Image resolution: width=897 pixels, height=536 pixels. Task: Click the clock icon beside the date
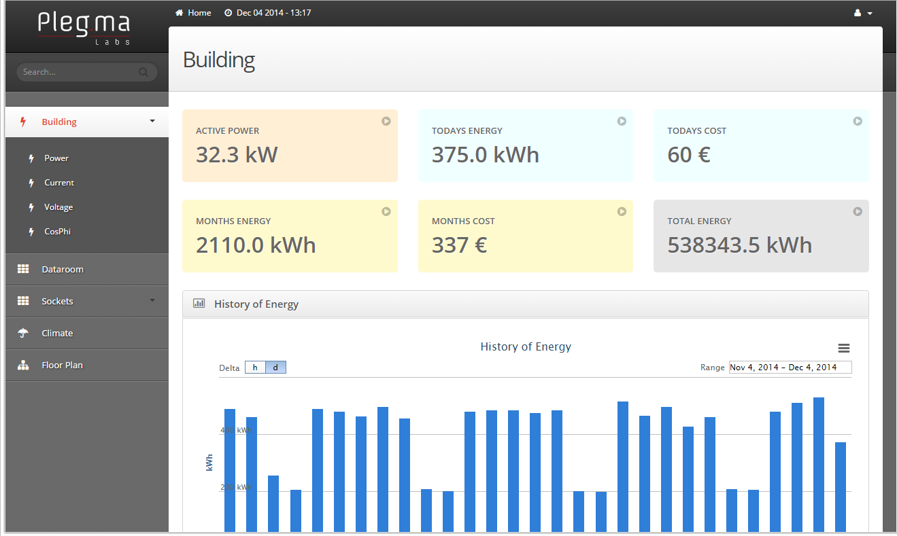[228, 13]
